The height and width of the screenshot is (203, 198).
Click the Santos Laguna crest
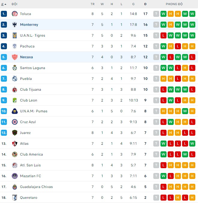(14, 68)
